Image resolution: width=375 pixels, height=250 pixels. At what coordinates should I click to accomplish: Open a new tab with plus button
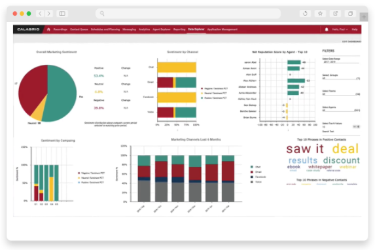point(364,17)
